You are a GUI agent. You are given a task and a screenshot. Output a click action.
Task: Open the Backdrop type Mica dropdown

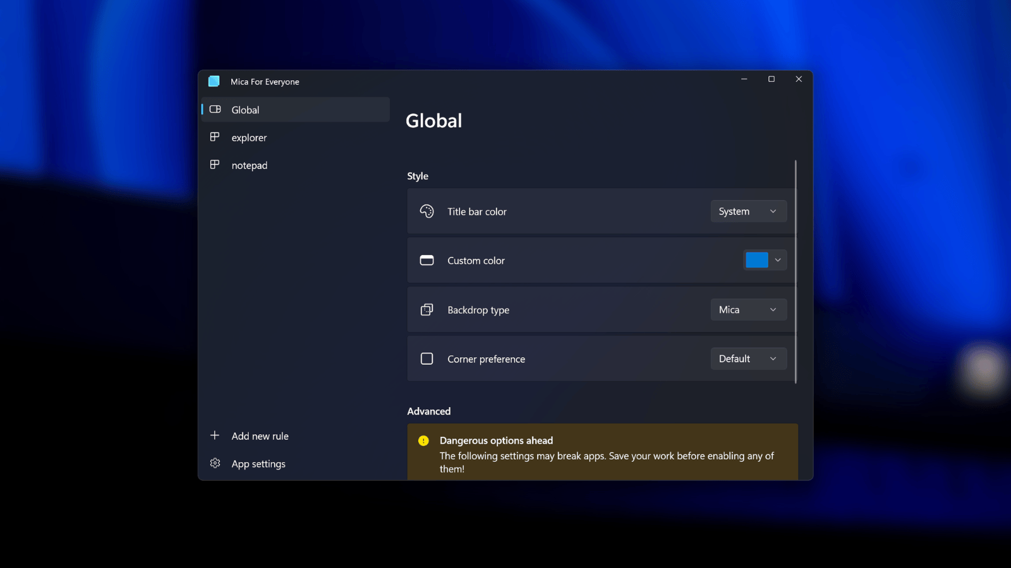[748, 309]
